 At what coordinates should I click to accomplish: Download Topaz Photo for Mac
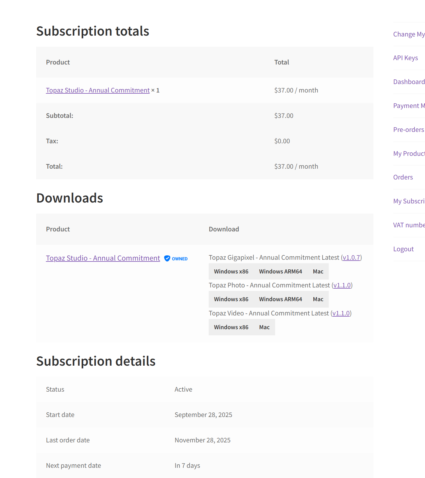pyautogui.click(x=318, y=299)
